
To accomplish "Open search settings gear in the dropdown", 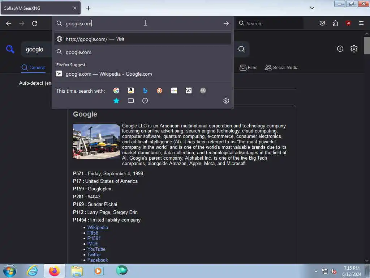I will tap(226, 101).
